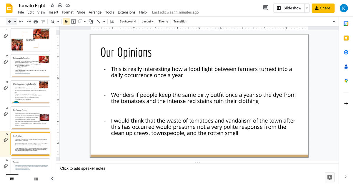Viewport: 353px width, 184px height.
Task: Collapse the filmstrip panel with the chevron
Action: [x=52, y=179]
